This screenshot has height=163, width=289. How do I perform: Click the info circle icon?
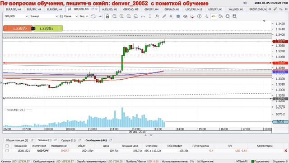(199, 16)
